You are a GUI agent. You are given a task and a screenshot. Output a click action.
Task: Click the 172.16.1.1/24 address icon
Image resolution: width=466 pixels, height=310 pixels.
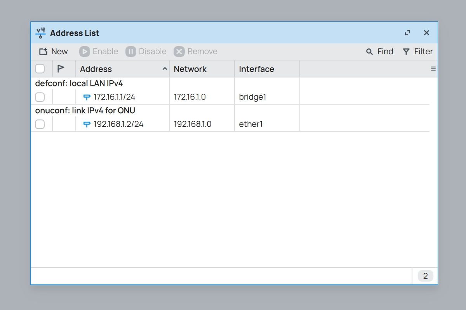[87, 97]
